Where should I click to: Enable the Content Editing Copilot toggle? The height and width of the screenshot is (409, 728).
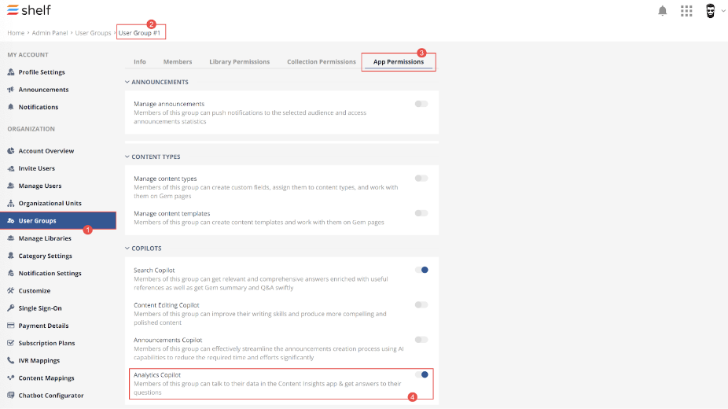421,304
